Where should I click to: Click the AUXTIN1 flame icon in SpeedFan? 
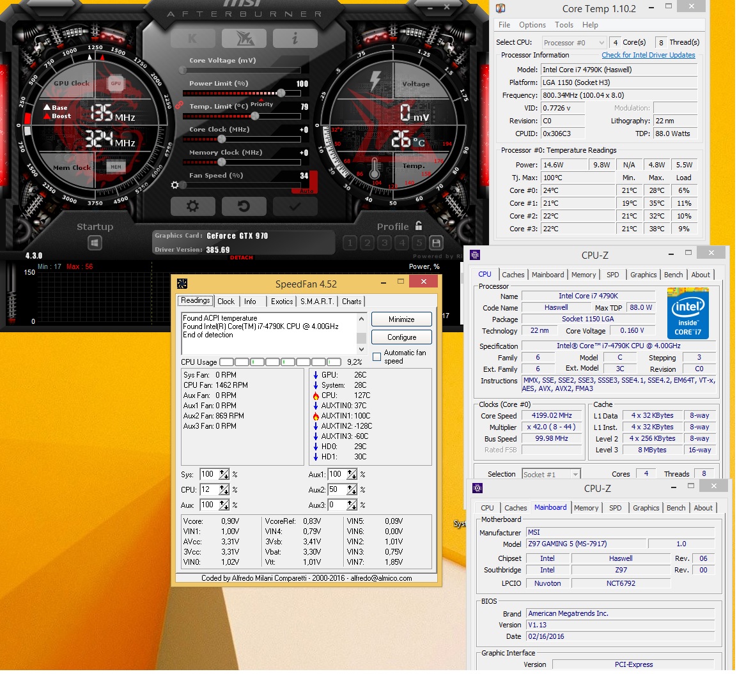point(316,416)
